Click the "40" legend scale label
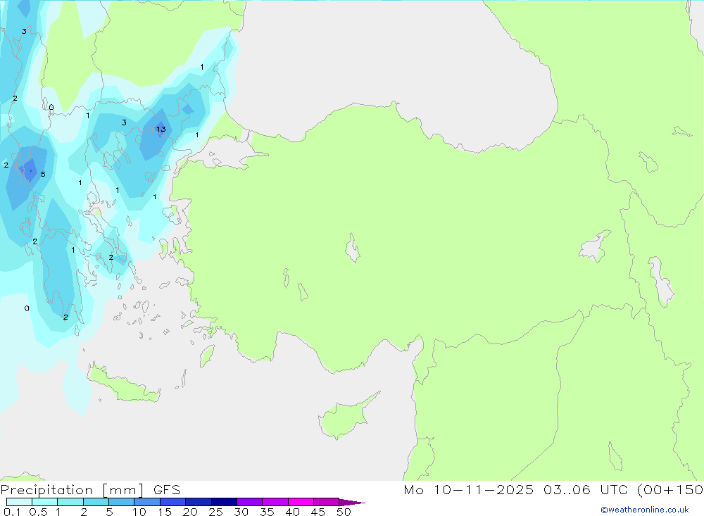The height and width of the screenshot is (516, 704). point(292,512)
